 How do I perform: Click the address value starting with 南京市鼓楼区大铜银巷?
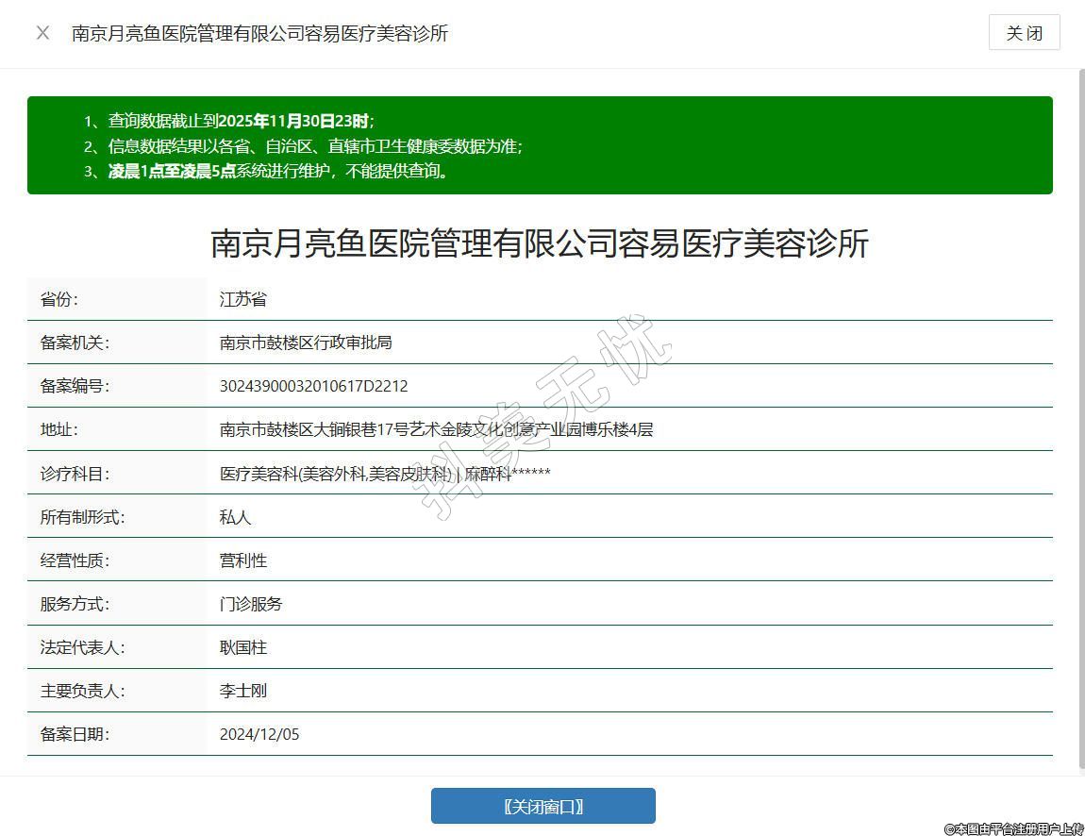[x=436, y=429]
